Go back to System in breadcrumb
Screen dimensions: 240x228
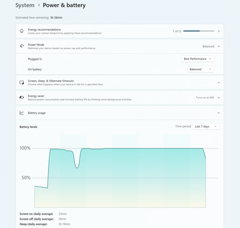tap(25, 5)
